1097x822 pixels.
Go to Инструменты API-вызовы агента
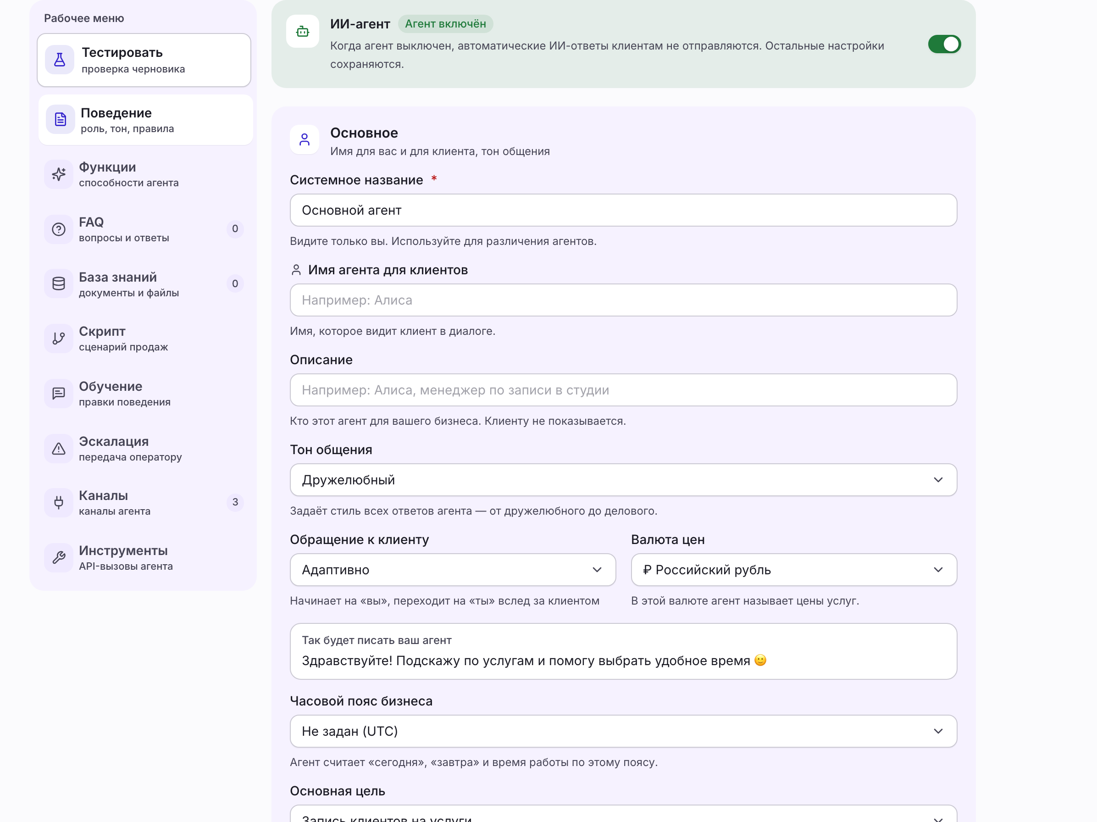[x=144, y=558]
